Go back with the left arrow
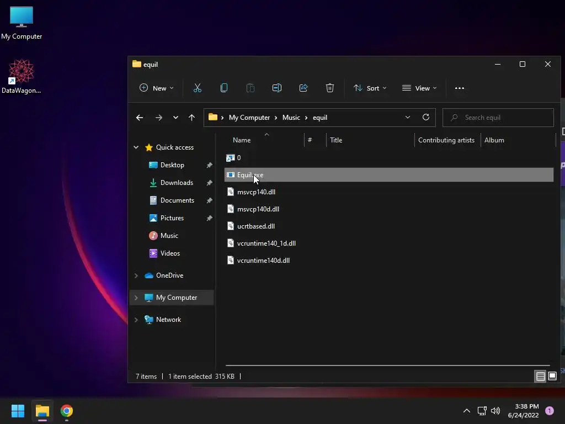This screenshot has width=565, height=424. click(x=140, y=118)
